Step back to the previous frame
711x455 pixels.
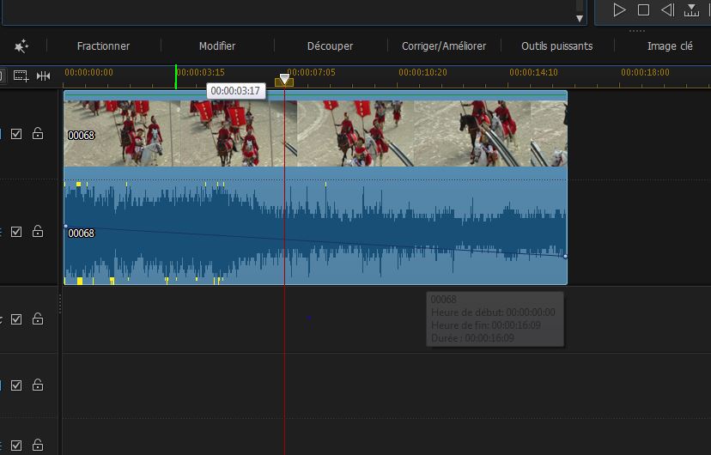667,10
